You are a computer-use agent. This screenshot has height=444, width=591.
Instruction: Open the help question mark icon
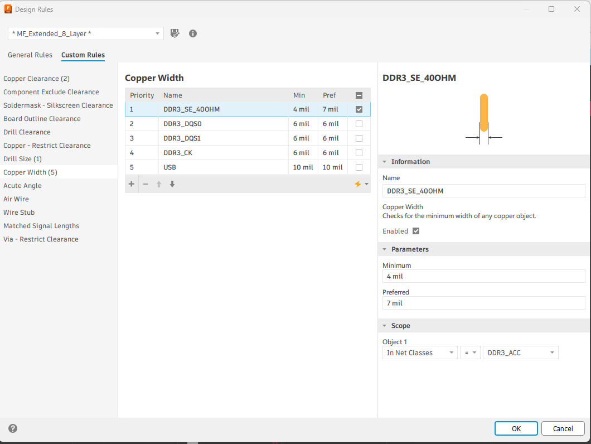point(13,428)
